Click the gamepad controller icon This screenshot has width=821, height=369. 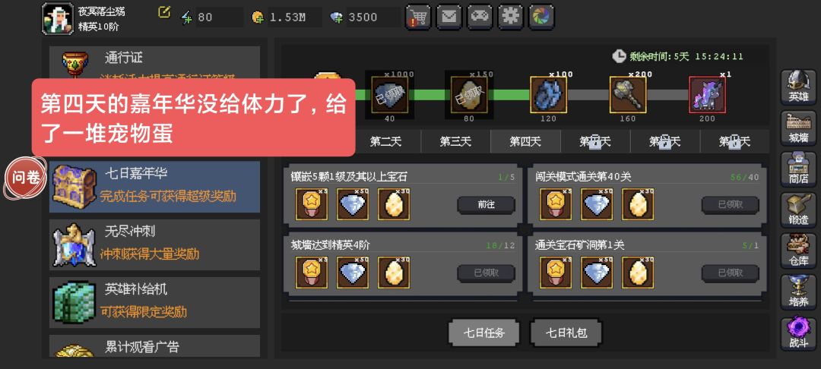(x=480, y=17)
